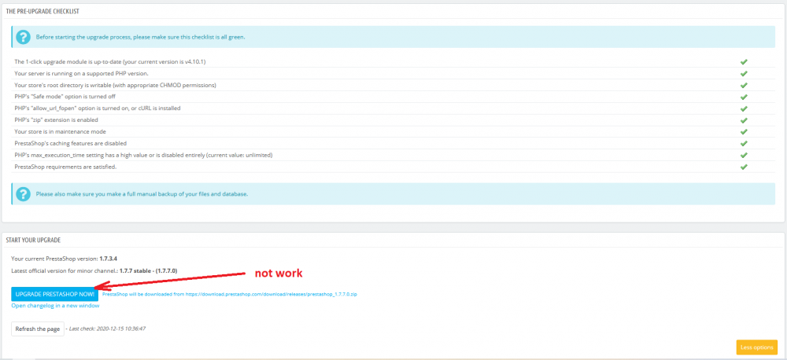Click the 1-click upgrade module up-to-date text

pos(110,61)
